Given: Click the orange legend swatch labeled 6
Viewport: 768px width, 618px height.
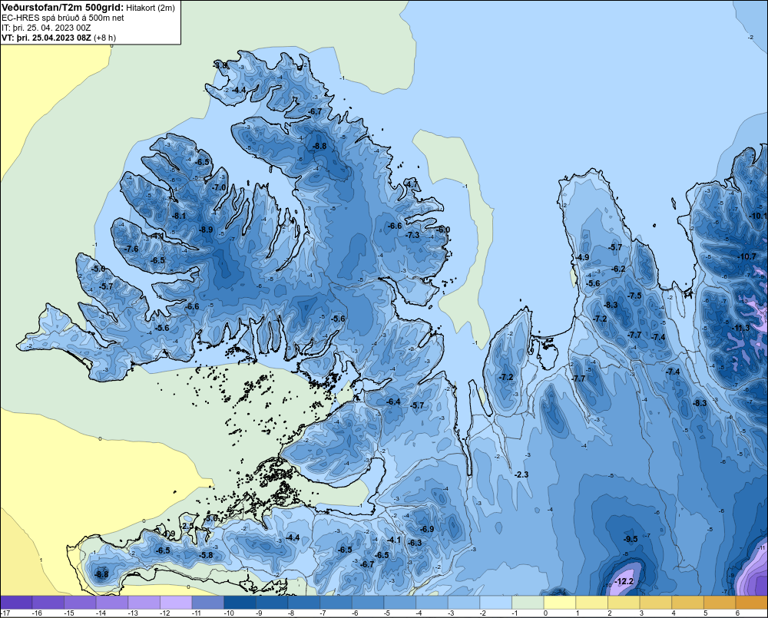Looking at the screenshot, I should (x=752, y=603).
